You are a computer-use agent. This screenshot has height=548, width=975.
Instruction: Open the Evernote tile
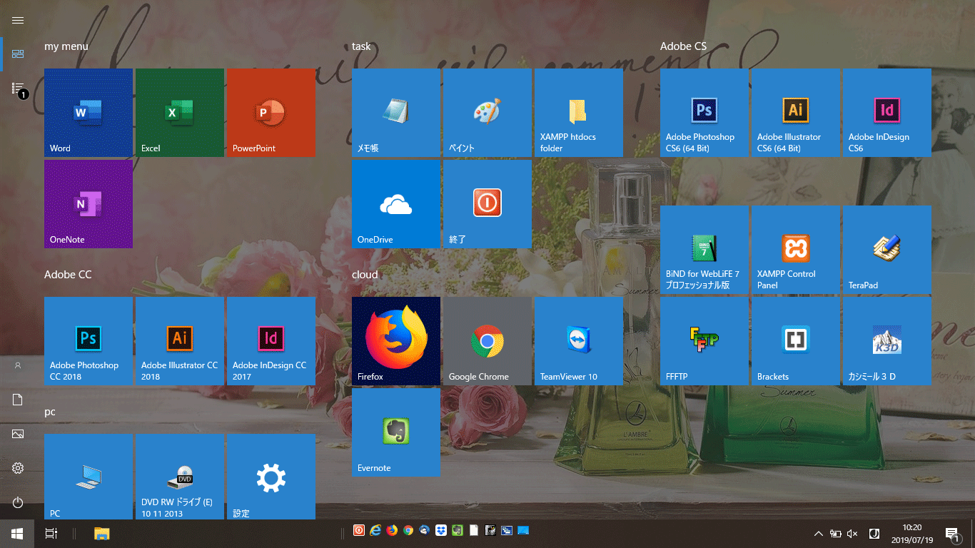(x=396, y=432)
